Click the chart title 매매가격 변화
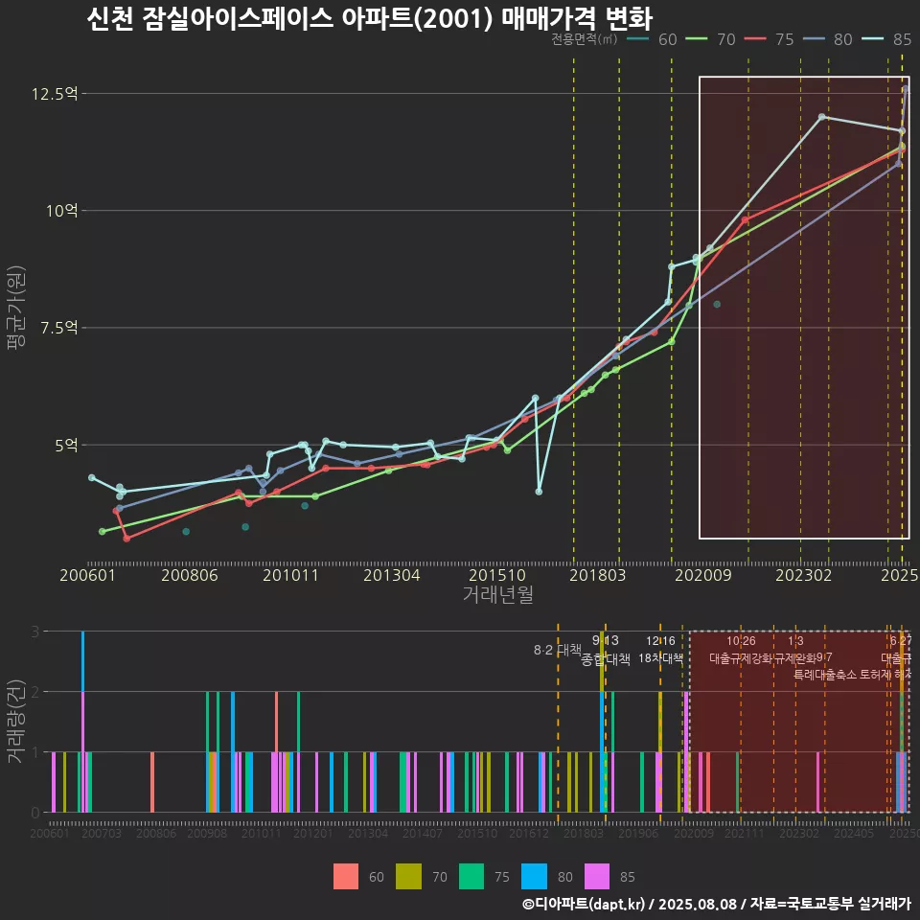The height and width of the screenshot is (920, 920). [x=577, y=18]
